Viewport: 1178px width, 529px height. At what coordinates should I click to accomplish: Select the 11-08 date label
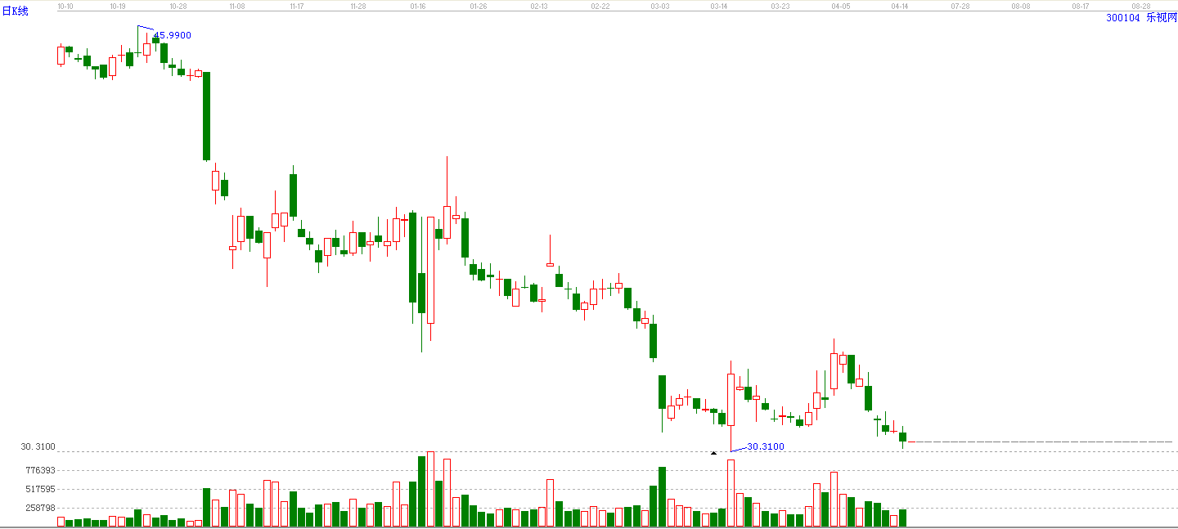[x=237, y=6]
